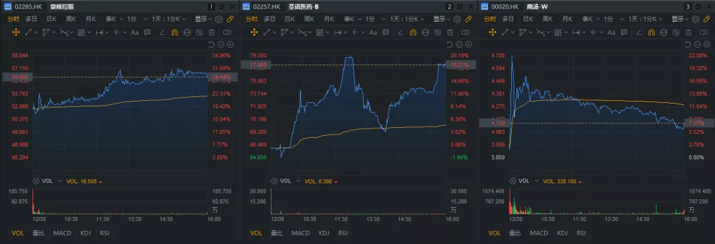715x244 pixels.
Task: Zoom out of the 02285.HK chart
Action: [220, 44]
